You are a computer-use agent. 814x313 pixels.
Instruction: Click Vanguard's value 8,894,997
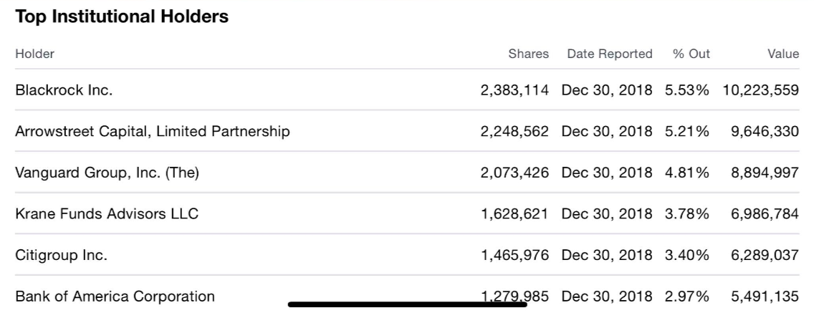tap(765, 173)
